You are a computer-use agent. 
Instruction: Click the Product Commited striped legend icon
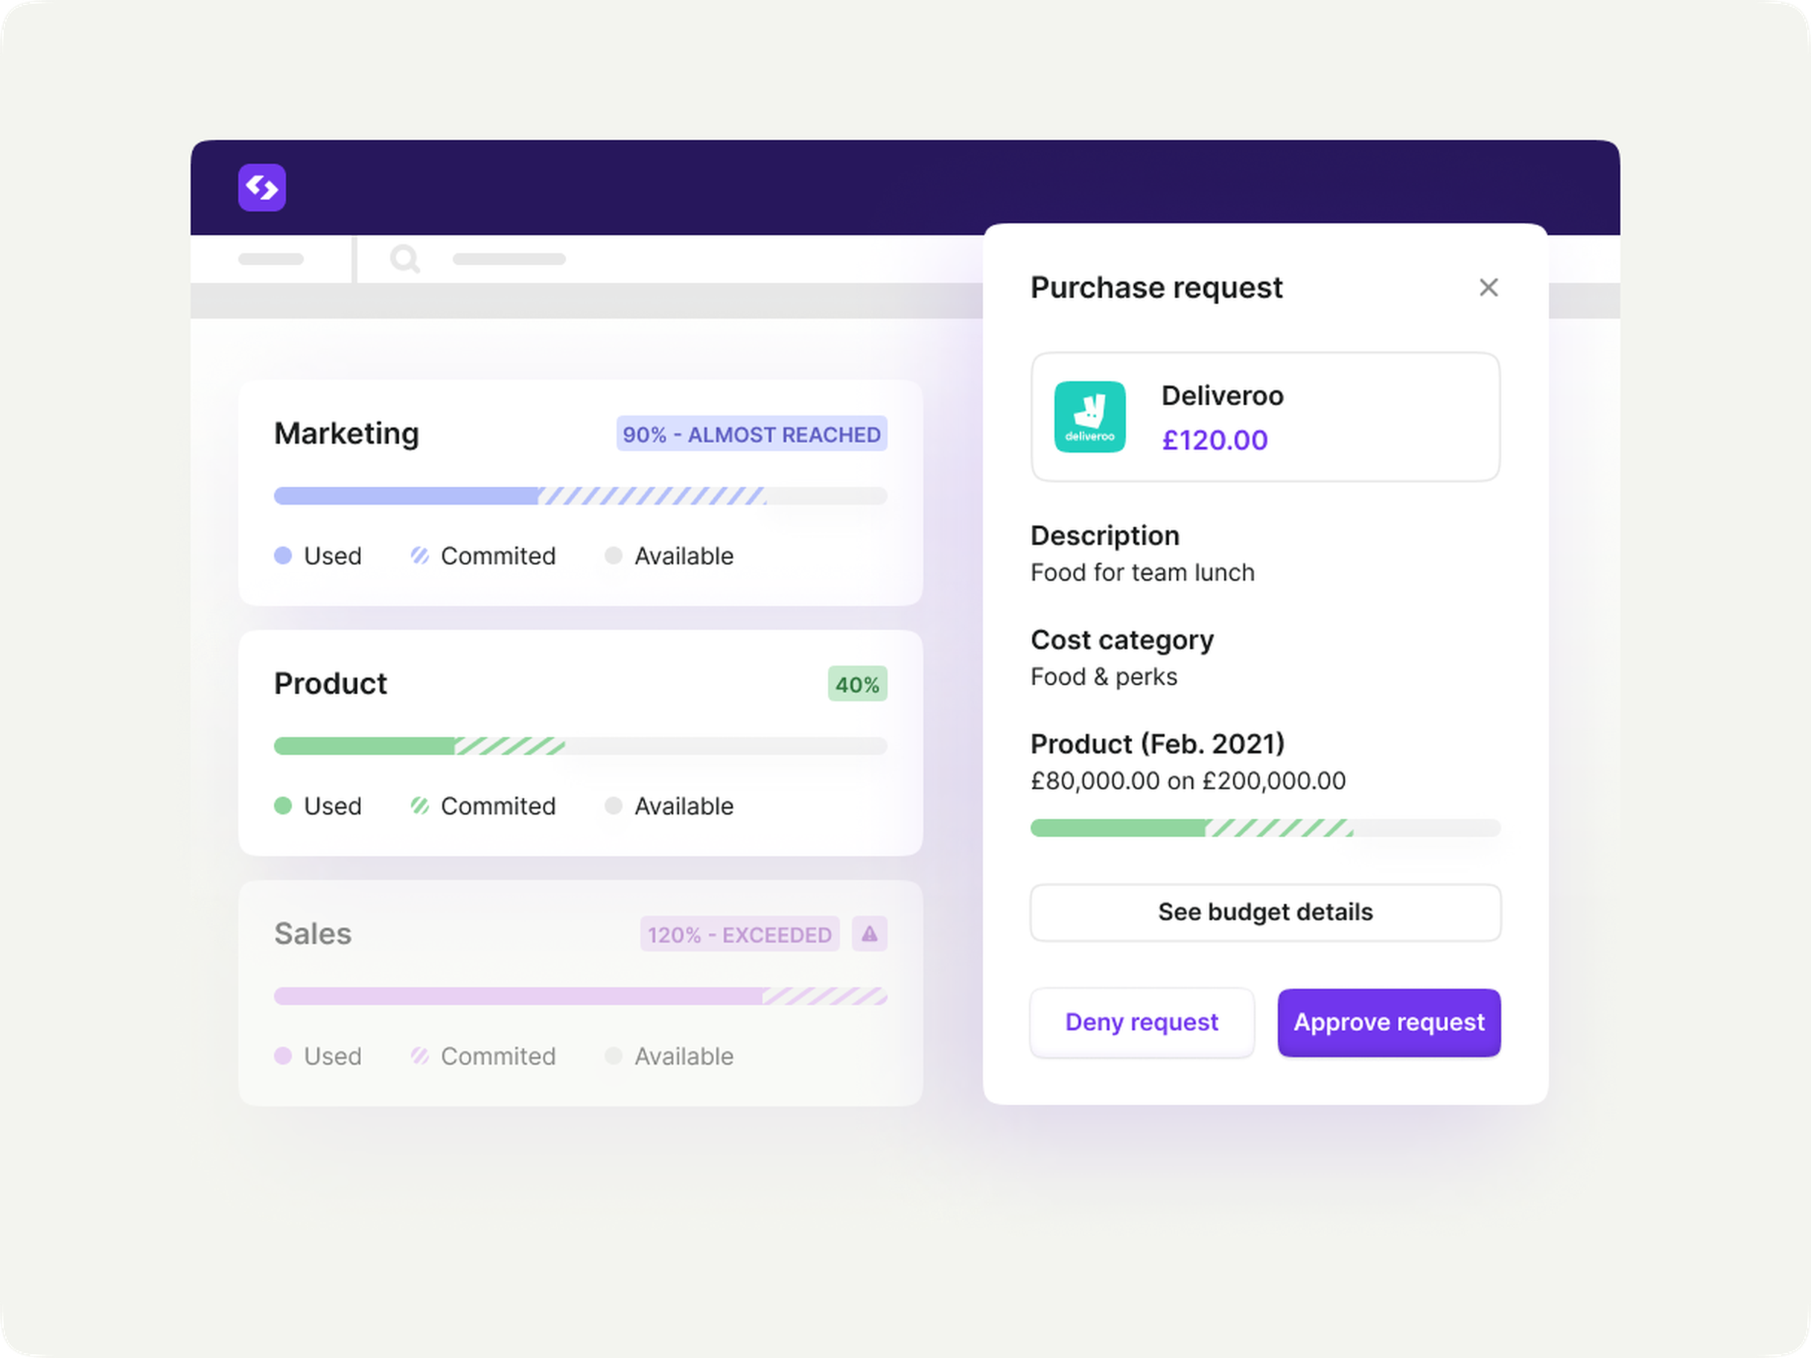(x=420, y=806)
